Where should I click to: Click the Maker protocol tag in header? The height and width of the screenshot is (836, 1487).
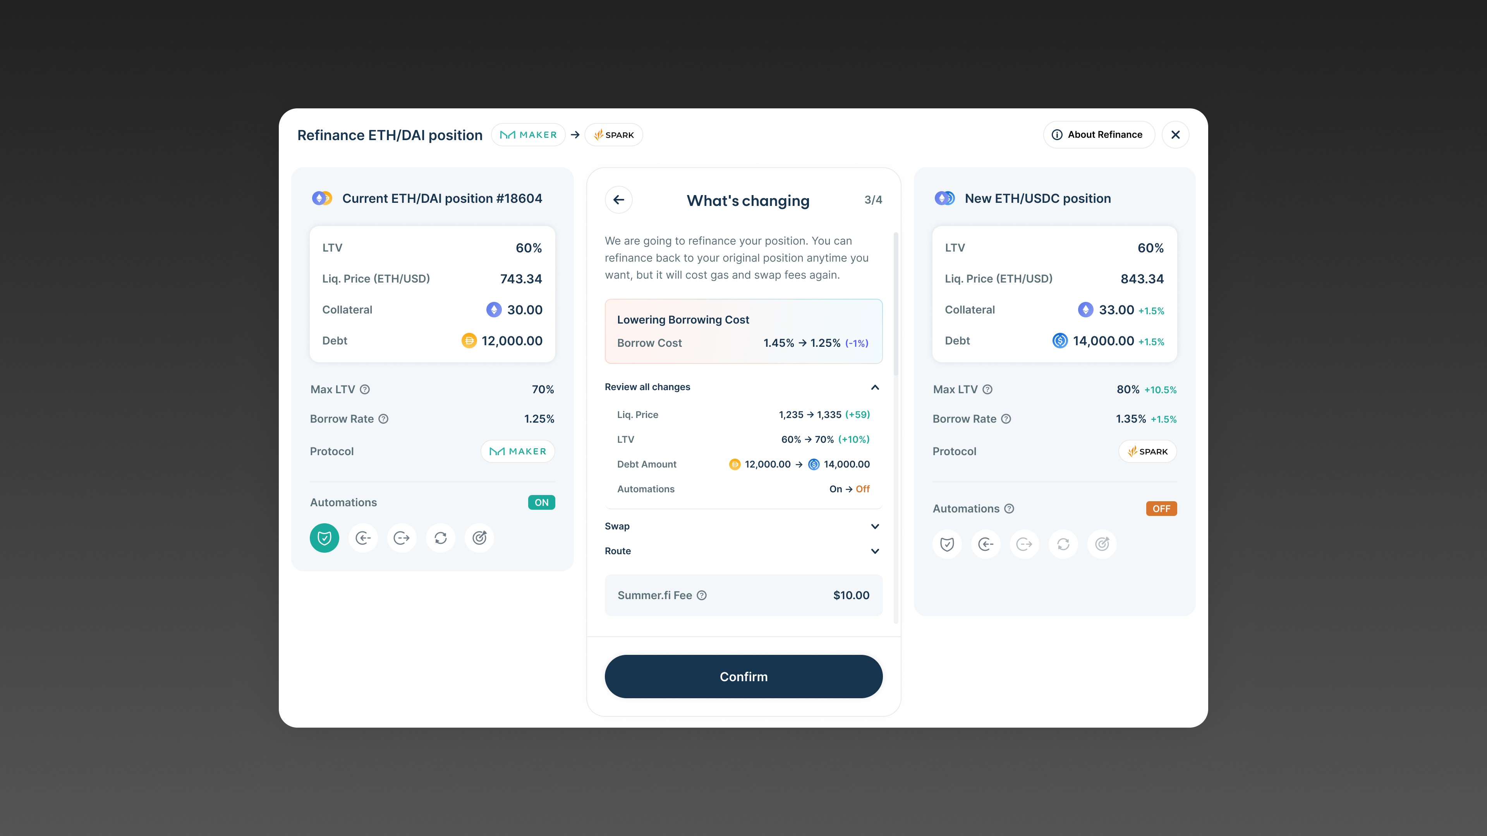coord(528,135)
